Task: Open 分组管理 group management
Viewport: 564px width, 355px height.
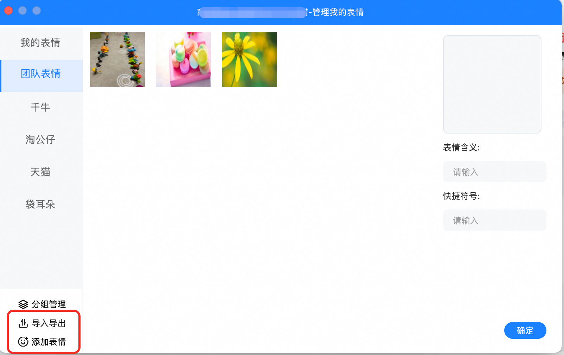Action: (x=49, y=304)
